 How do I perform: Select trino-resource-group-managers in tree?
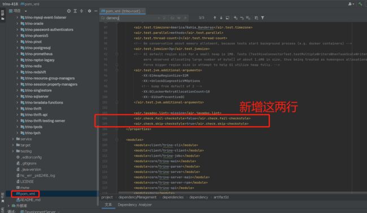pyautogui.click(x=50, y=78)
